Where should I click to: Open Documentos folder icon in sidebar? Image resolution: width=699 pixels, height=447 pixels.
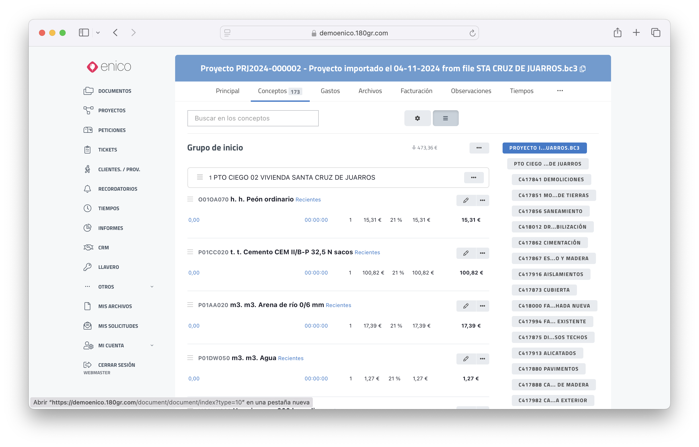(x=88, y=91)
